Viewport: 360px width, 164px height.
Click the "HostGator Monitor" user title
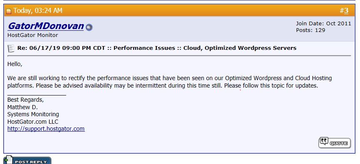(x=32, y=35)
